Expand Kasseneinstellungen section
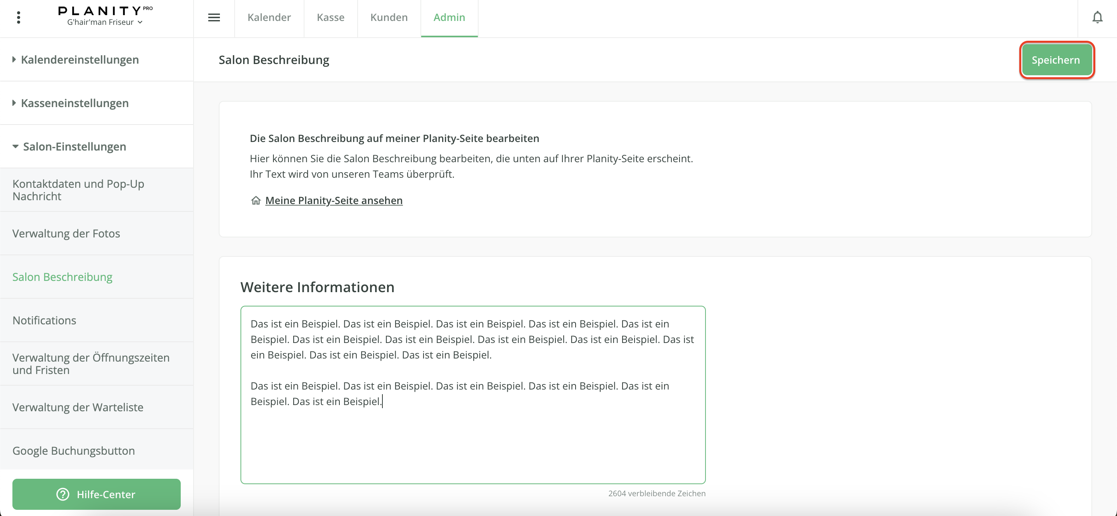 [x=74, y=103]
